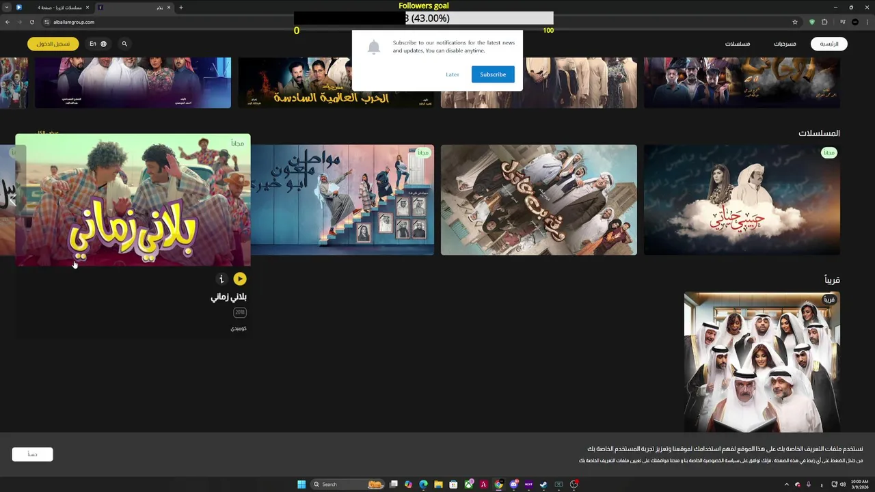875x492 pixels.
Task: Open a new browser tab
Action: [180, 8]
